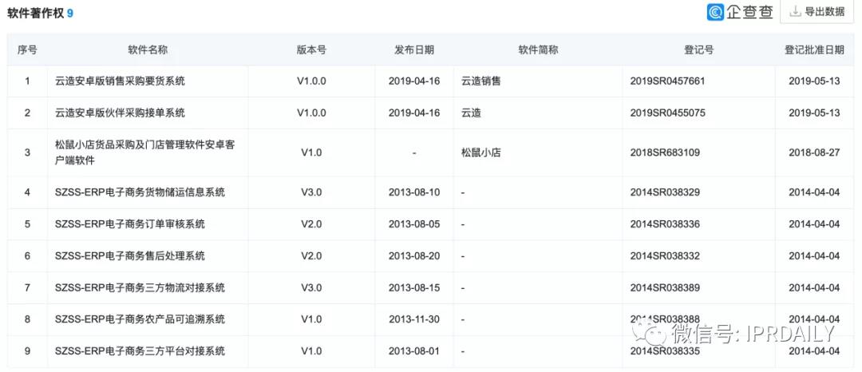Click version V2.0 of 订单审核系统 row

click(x=312, y=224)
